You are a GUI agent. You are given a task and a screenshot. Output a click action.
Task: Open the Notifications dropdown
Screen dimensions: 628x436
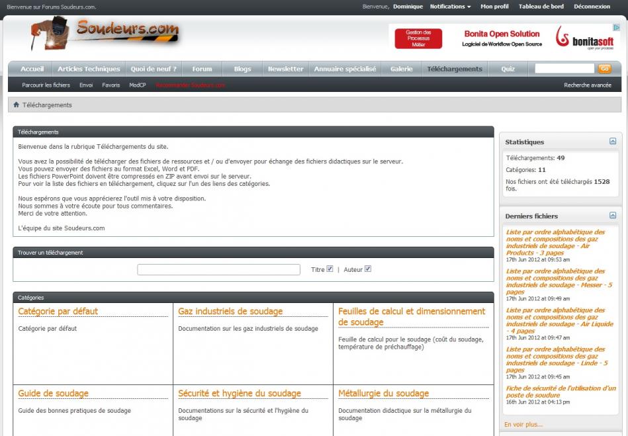450,7
